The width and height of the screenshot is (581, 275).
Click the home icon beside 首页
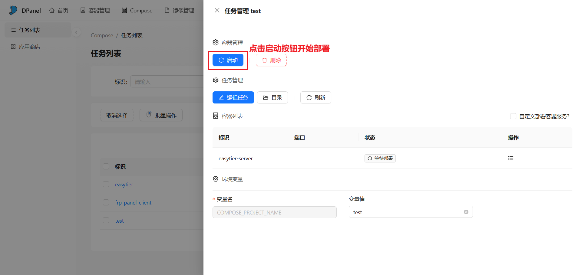click(x=52, y=10)
